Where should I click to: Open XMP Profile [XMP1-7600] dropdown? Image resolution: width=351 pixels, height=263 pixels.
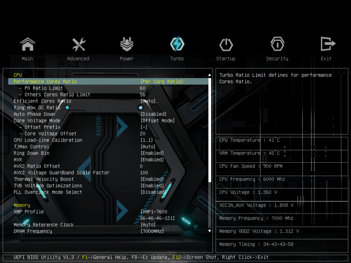tap(157, 215)
